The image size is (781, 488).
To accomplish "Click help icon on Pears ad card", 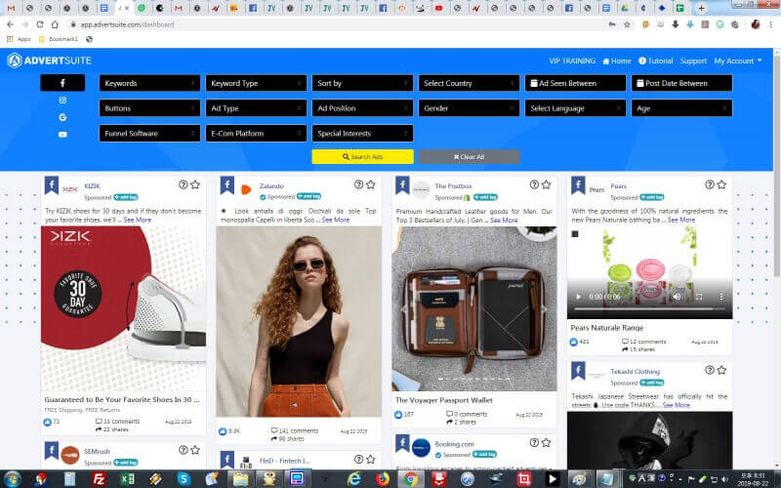I will (x=710, y=184).
